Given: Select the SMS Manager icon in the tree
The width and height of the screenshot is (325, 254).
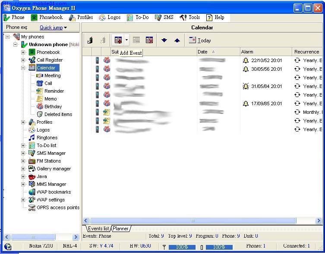Looking at the screenshot, I should [32, 154].
